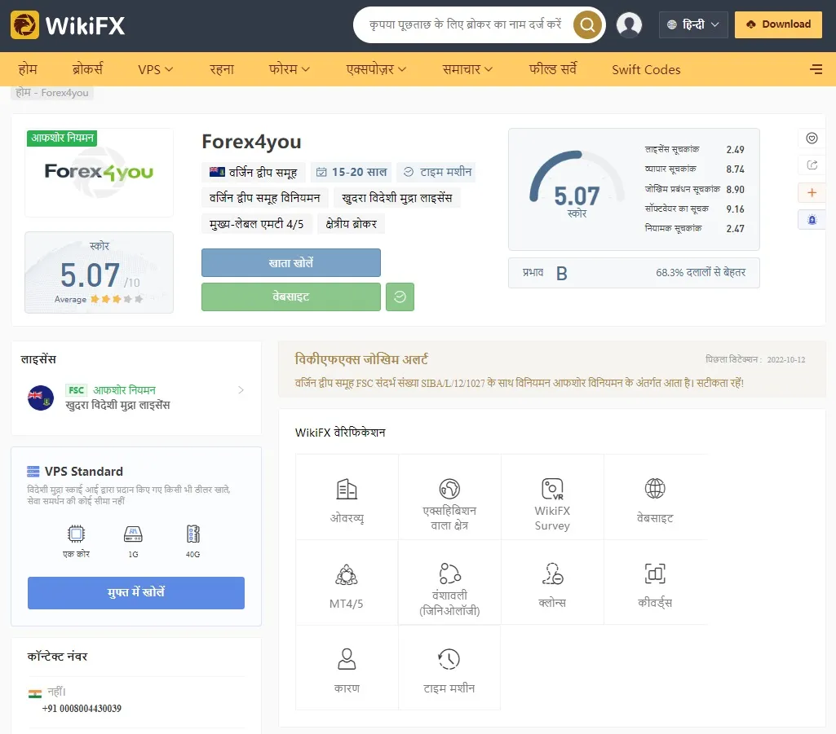Click the 1G memory icon
Image resolution: width=836 pixels, height=734 pixels.
[x=133, y=534]
